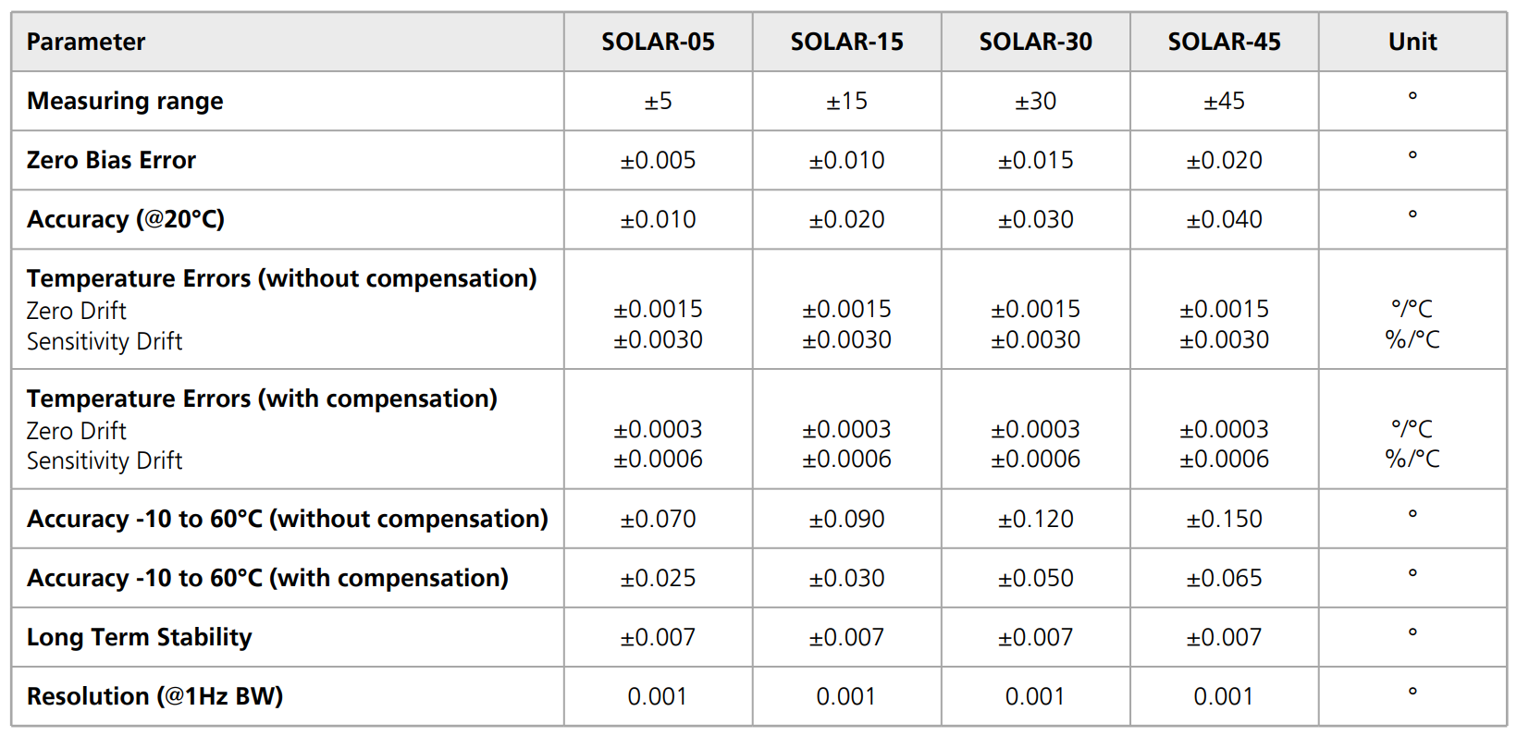Click the ±0.090 value under SOLAR-15
Image resolution: width=1517 pixels, height=736 pixels.
(846, 520)
